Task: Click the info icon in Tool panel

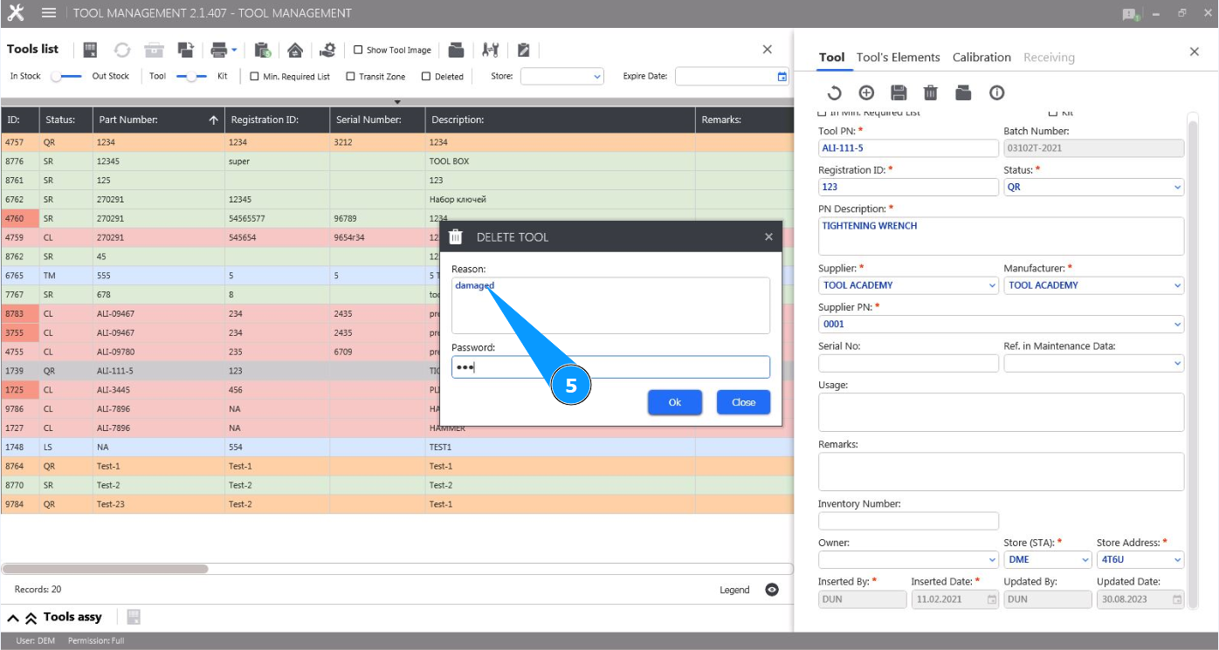Action: point(996,92)
